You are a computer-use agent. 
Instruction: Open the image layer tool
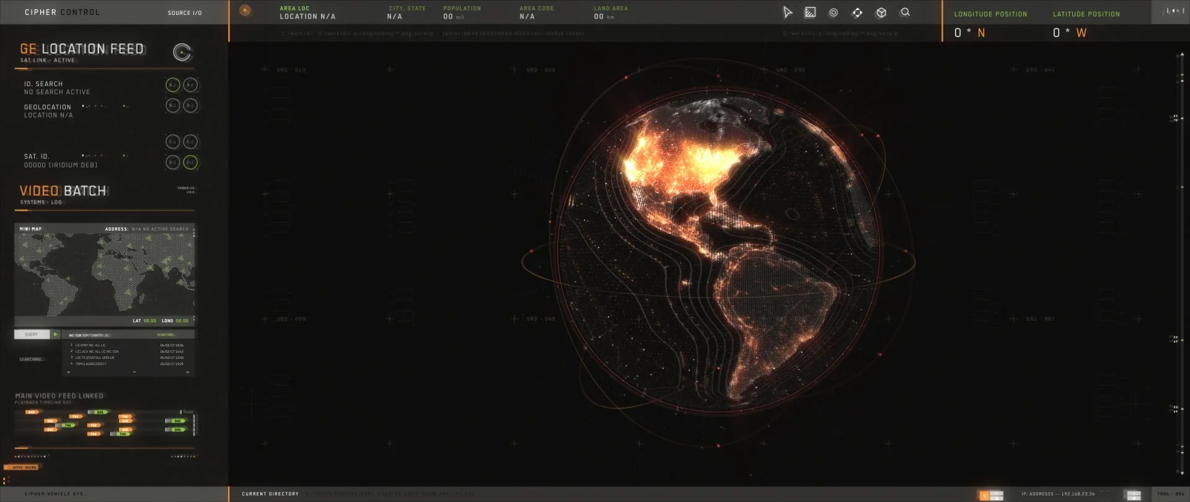pos(810,12)
